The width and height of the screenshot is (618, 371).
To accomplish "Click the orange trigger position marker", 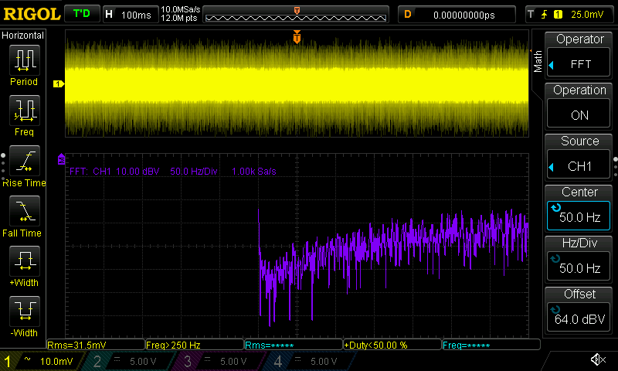I will (x=297, y=37).
